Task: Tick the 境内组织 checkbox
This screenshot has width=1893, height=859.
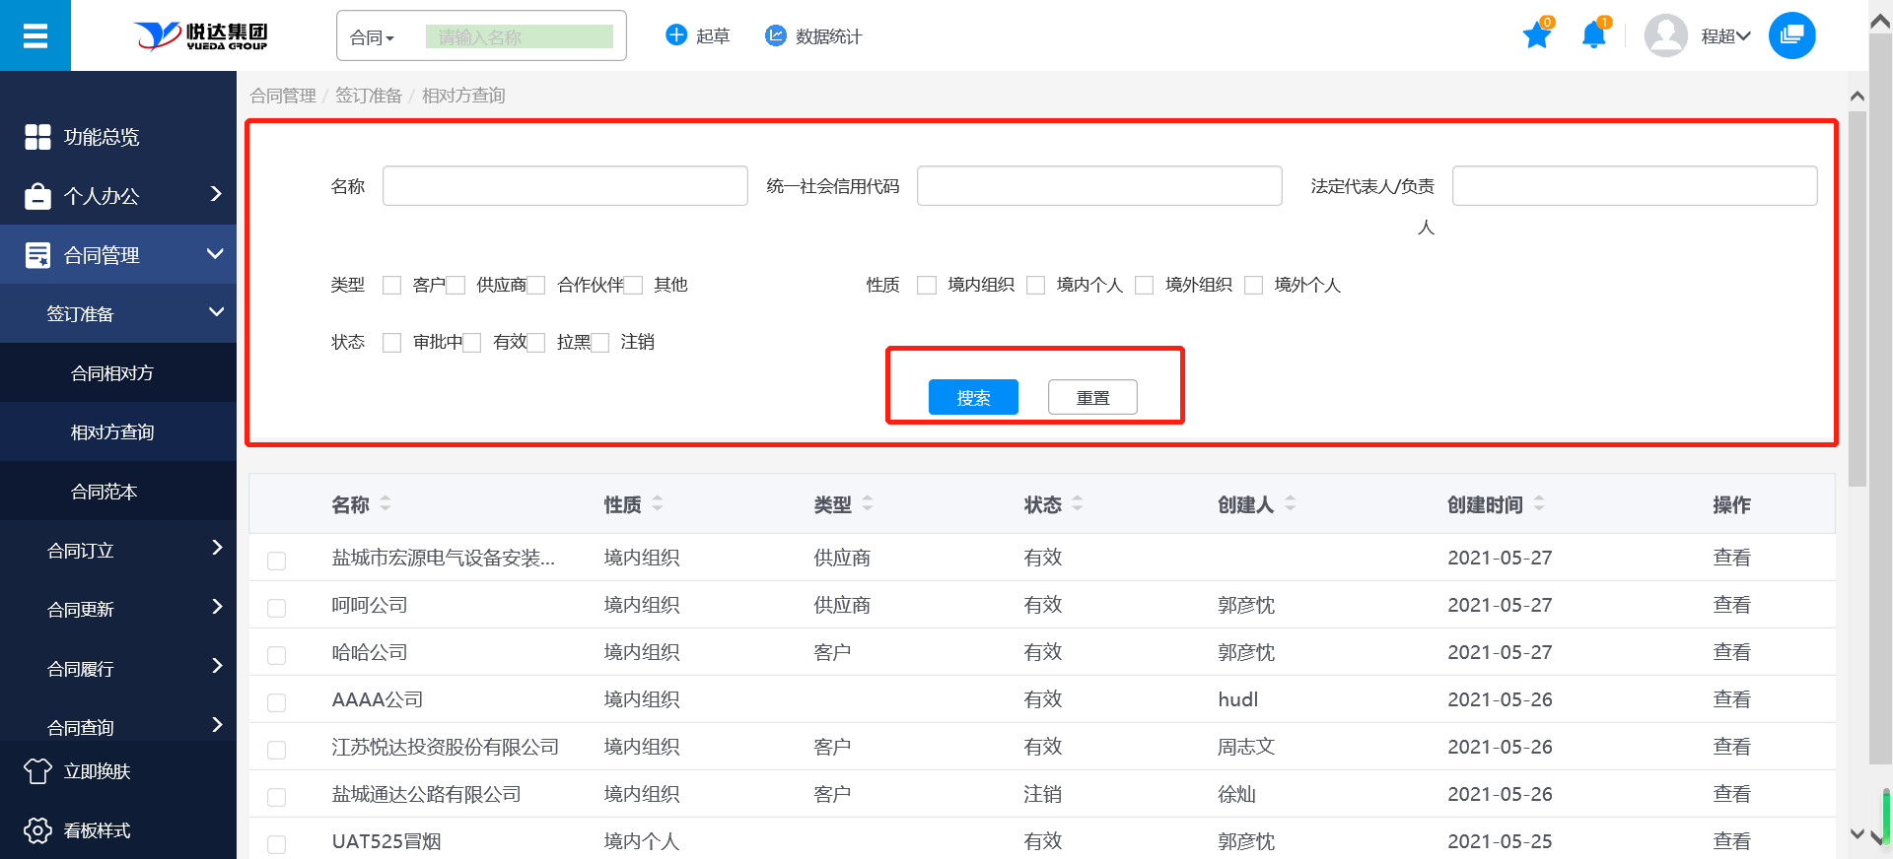Action: click(x=927, y=286)
